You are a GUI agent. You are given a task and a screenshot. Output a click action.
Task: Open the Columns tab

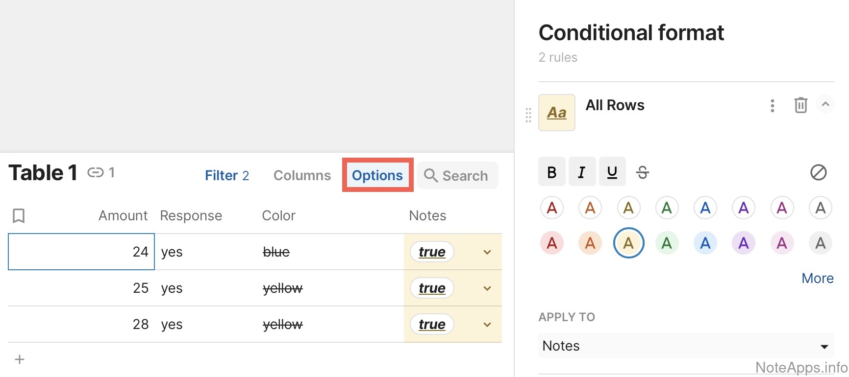302,175
